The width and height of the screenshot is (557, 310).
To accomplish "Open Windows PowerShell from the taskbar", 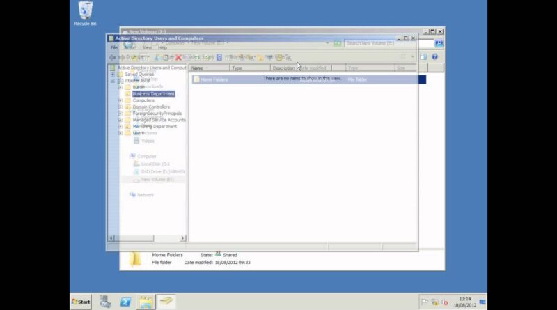I will click(125, 302).
